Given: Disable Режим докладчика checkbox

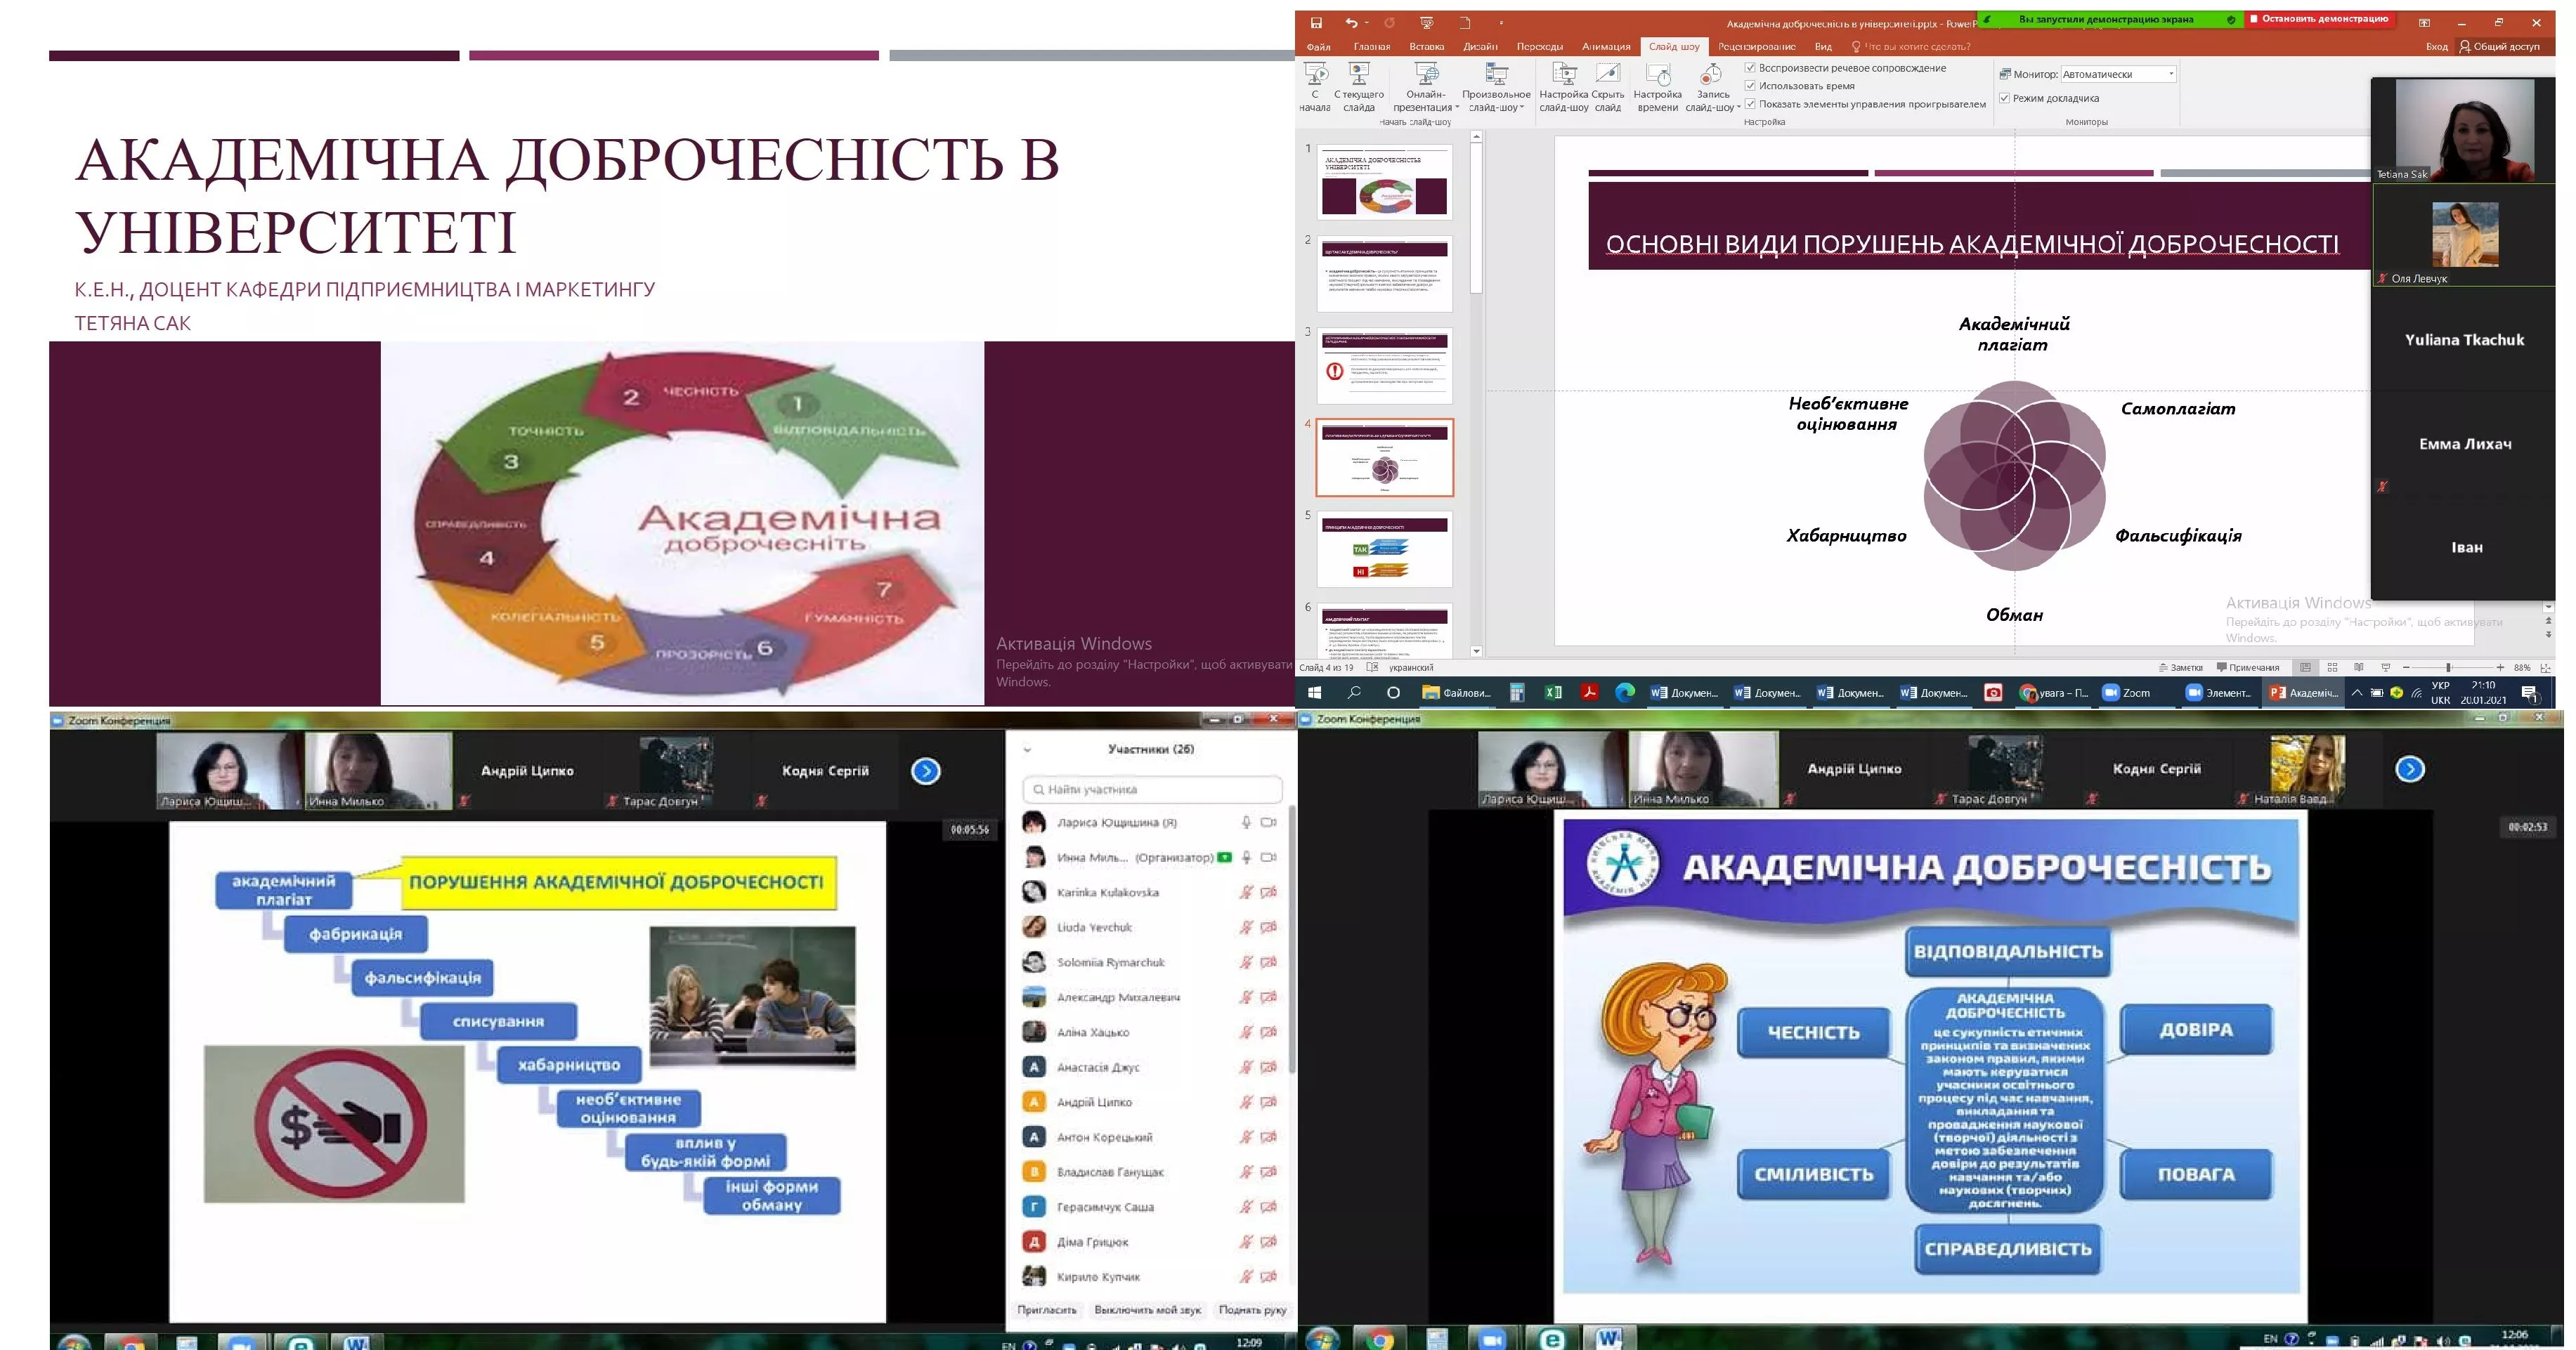Looking at the screenshot, I should [x=2004, y=98].
